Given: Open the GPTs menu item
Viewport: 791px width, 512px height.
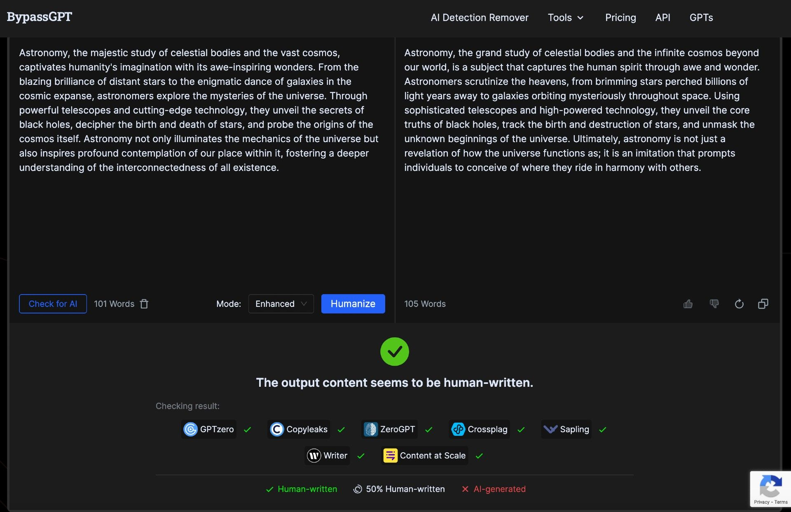Looking at the screenshot, I should (x=701, y=18).
